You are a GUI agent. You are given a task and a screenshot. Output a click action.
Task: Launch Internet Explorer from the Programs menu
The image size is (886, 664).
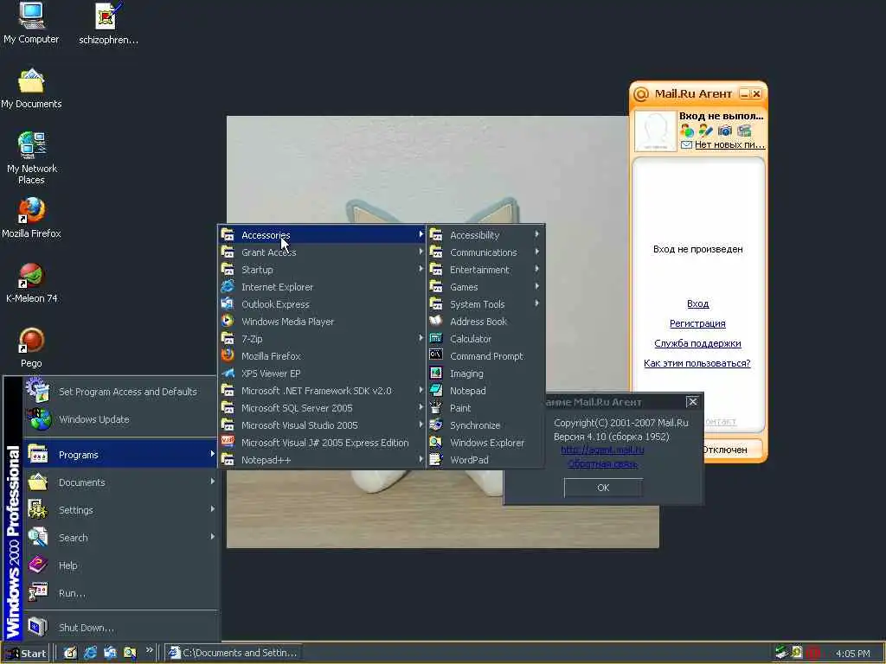click(322, 287)
